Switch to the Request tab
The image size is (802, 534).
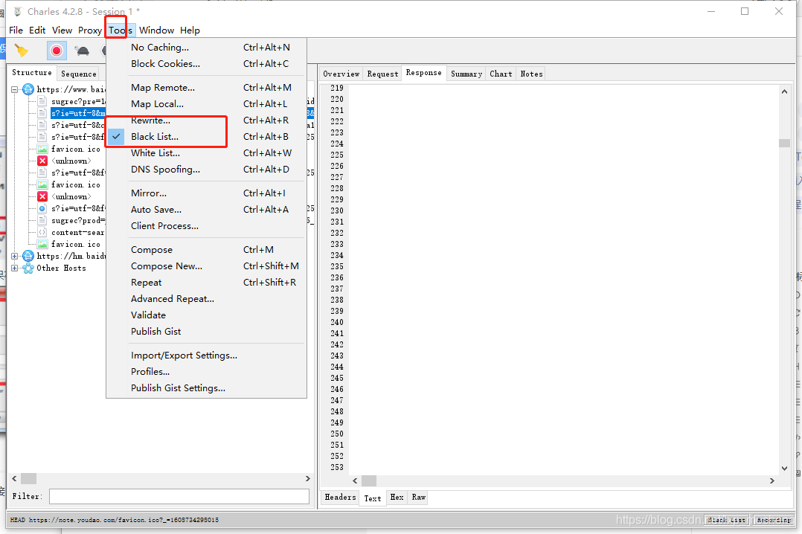click(x=382, y=74)
